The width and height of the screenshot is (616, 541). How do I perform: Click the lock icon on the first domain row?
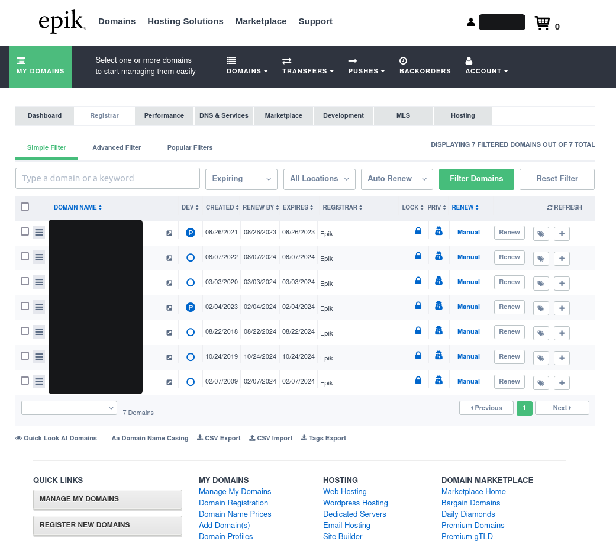(x=418, y=231)
